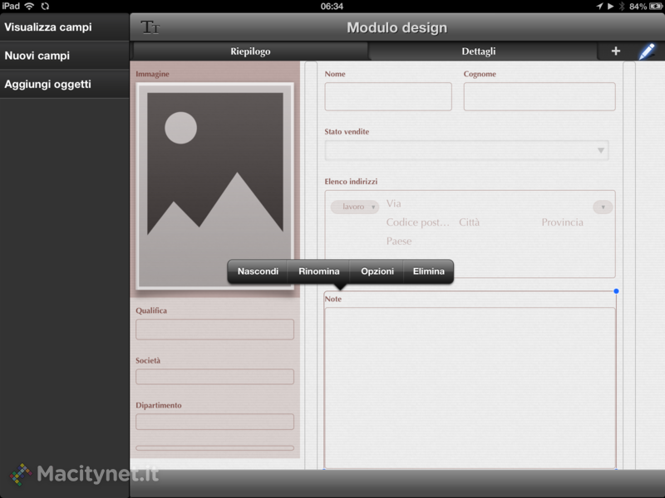Open the lavoro address type dropdown
This screenshot has height=498, width=665.
[x=355, y=207]
